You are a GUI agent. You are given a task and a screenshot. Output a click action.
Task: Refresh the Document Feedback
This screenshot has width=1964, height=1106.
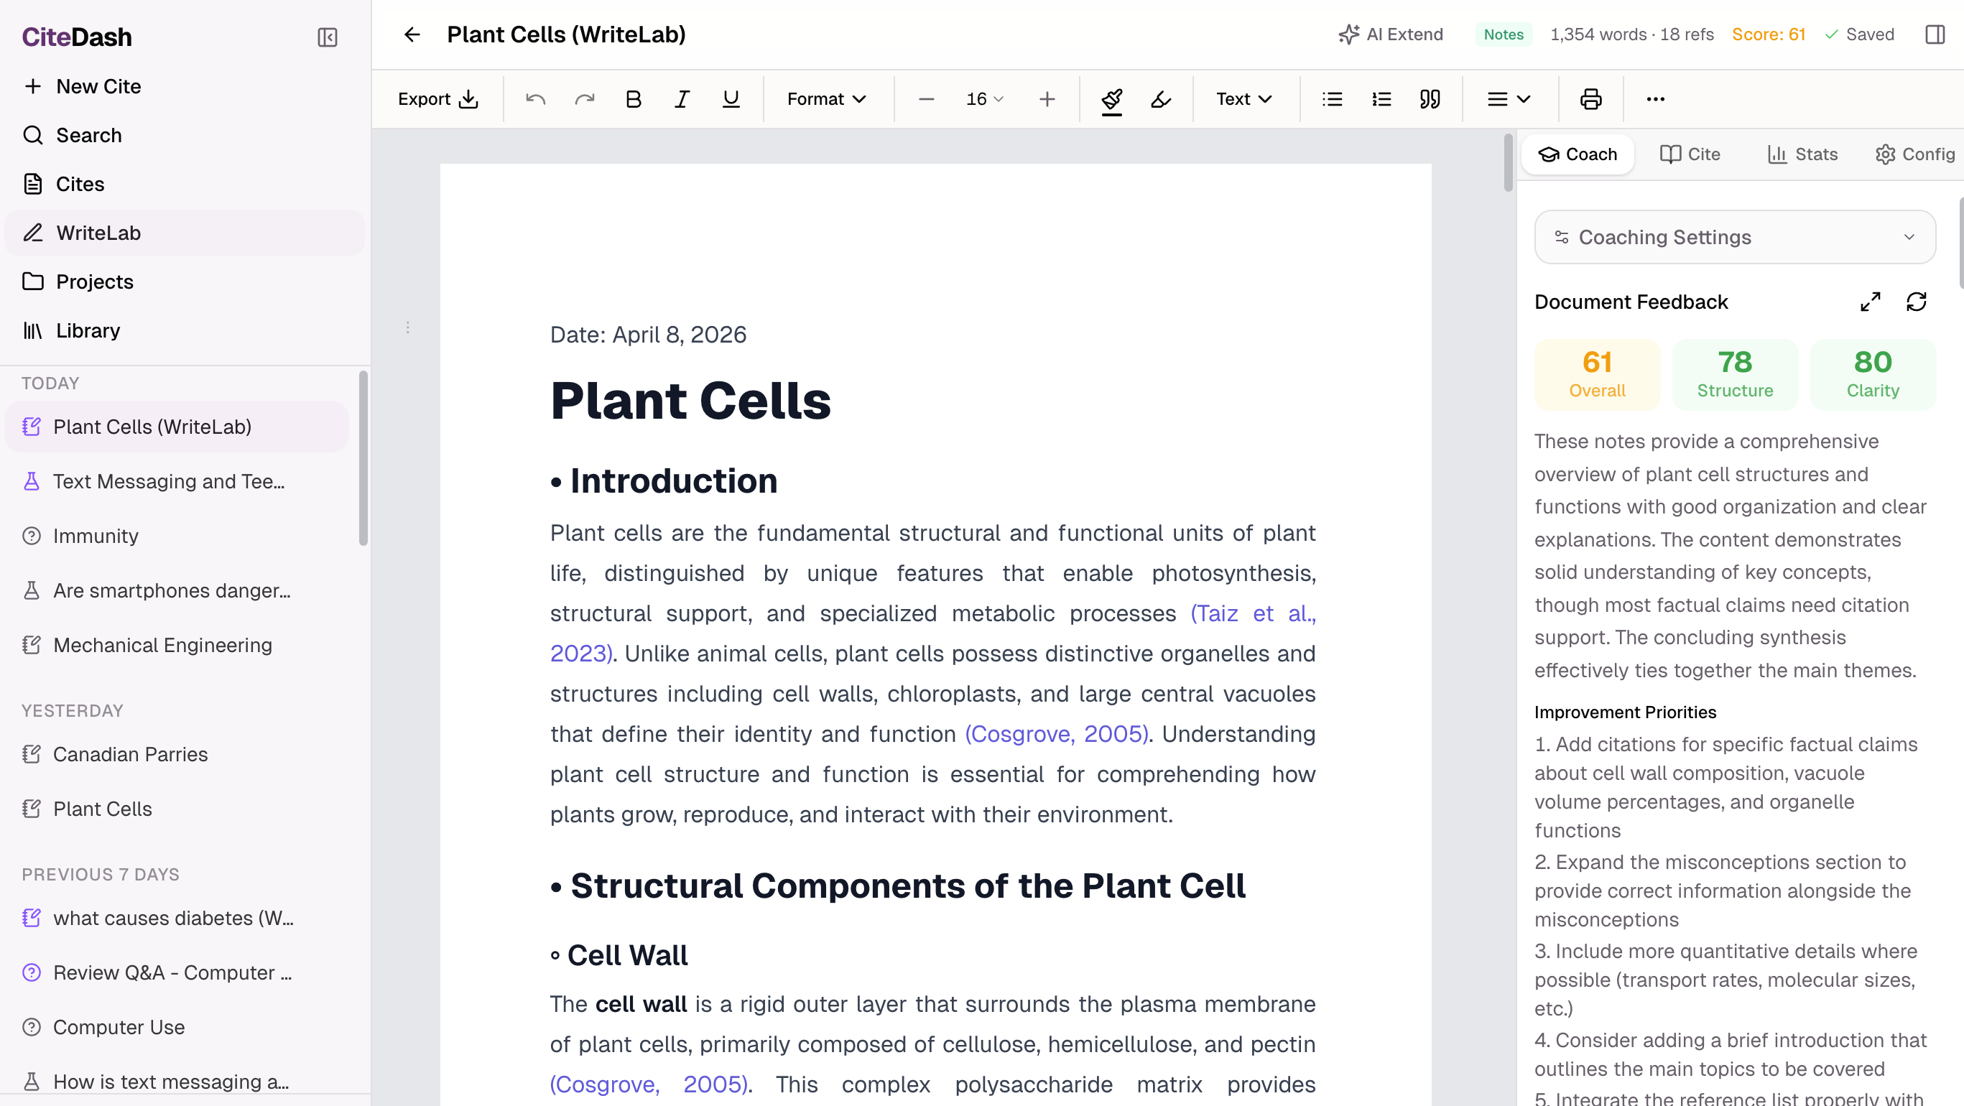coord(1916,302)
